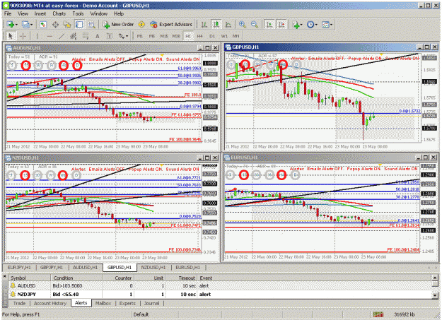The height and width of the screenshot is (320, 442).
Task: Toggle chart Auto Scroll
Action: tap(269, 25)
